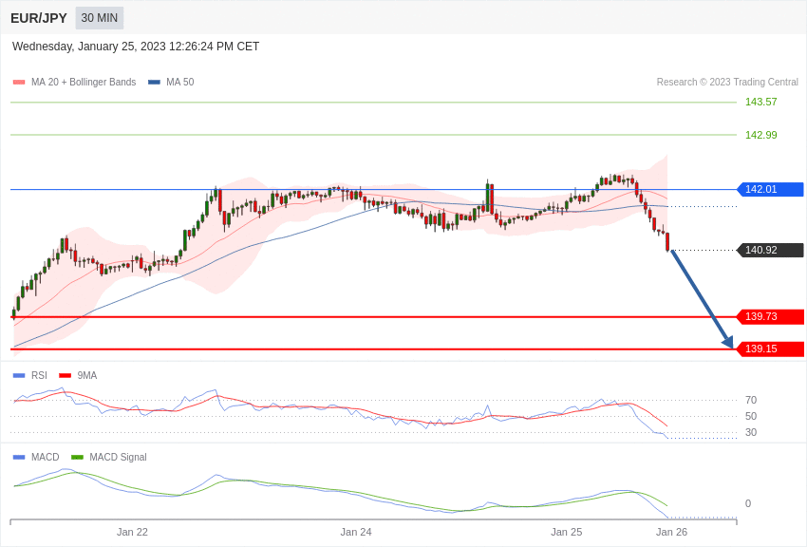Viewport: 807px width, 547px height.
Task: Click the RSI 70 level label
Action: click(x=751, y=400)
